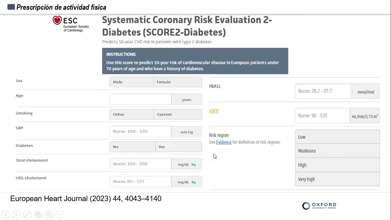Choose Yes for diabetes

pyautogui.click(x=178, y=147)
